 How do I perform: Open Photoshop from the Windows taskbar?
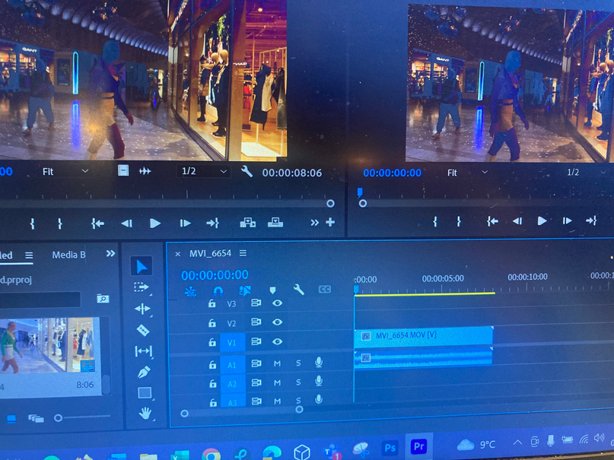point(390,448)
